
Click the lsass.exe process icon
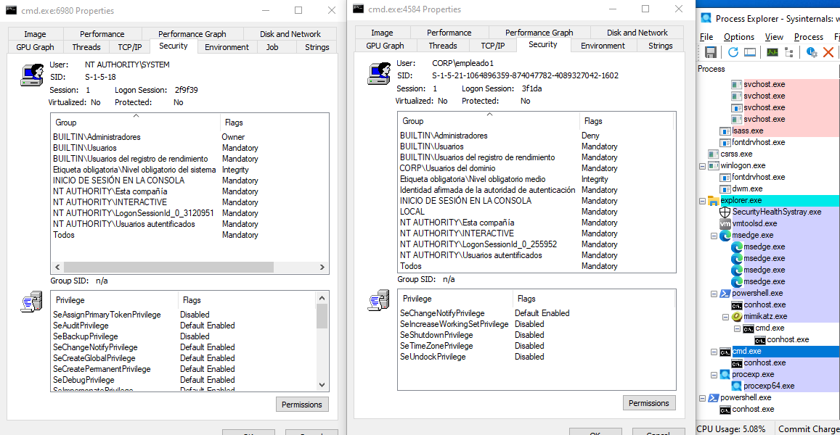[x=725, y=131]
